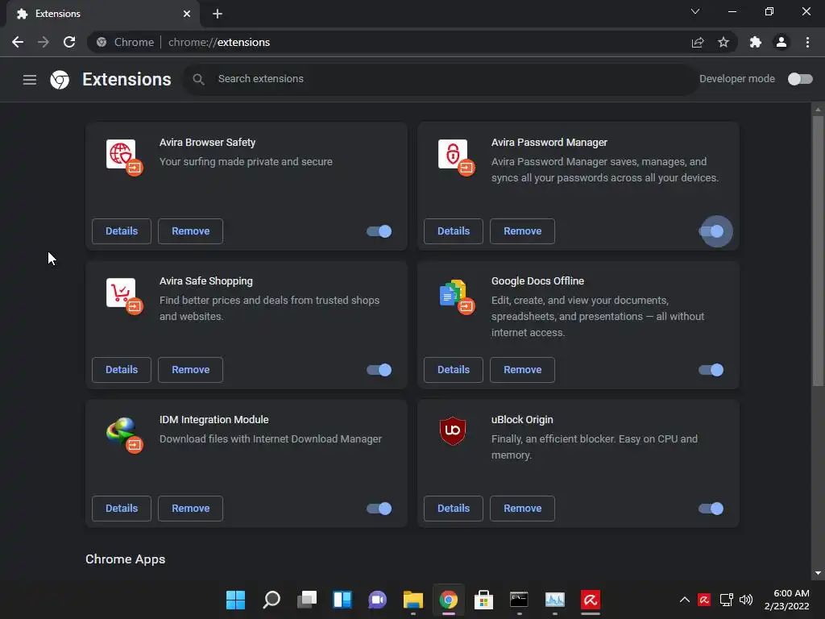The width and height of the screenshot is (825, 619).
Task: Open the clock and date flyout
Action: (787, 600)
